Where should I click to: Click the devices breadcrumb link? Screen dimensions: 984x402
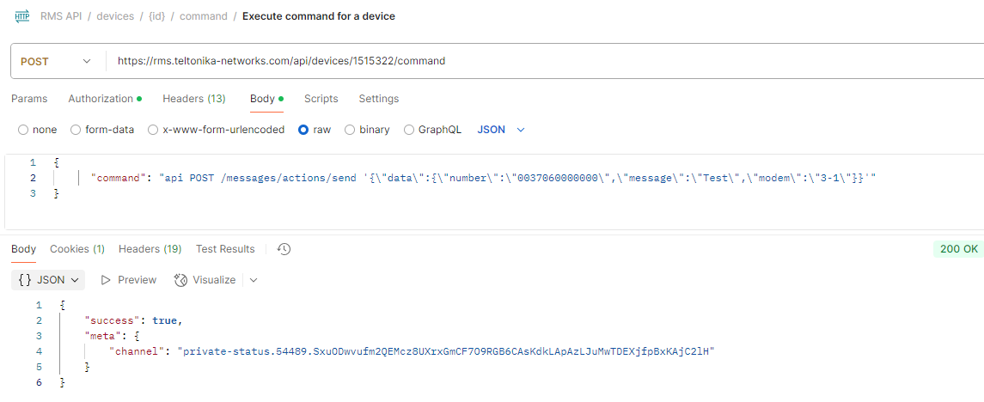click(115, 16)
